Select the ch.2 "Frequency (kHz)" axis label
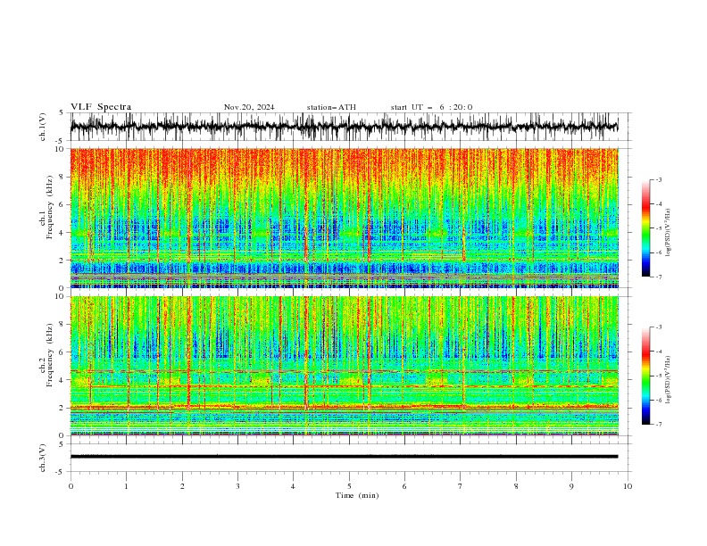This screenshot has height=546, width=707. (50, 355)
